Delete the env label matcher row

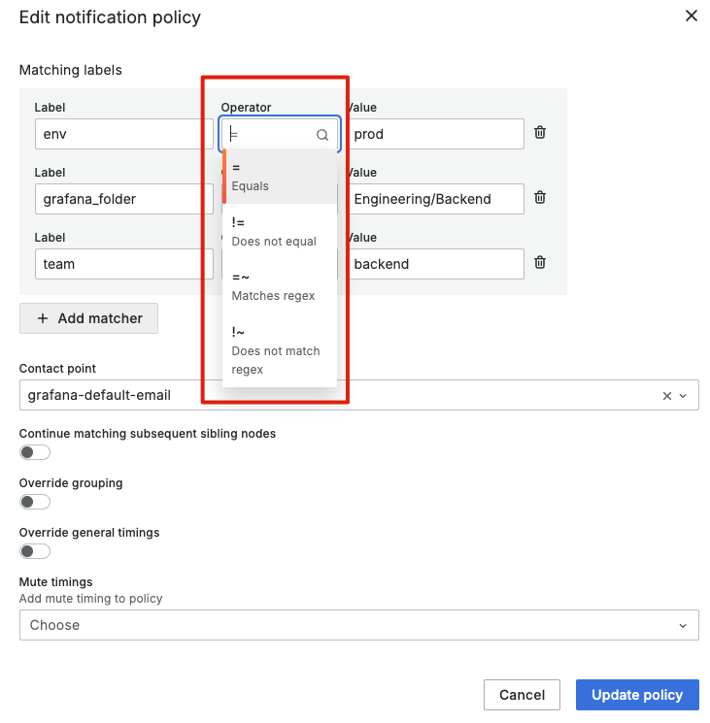coord(540,133)
